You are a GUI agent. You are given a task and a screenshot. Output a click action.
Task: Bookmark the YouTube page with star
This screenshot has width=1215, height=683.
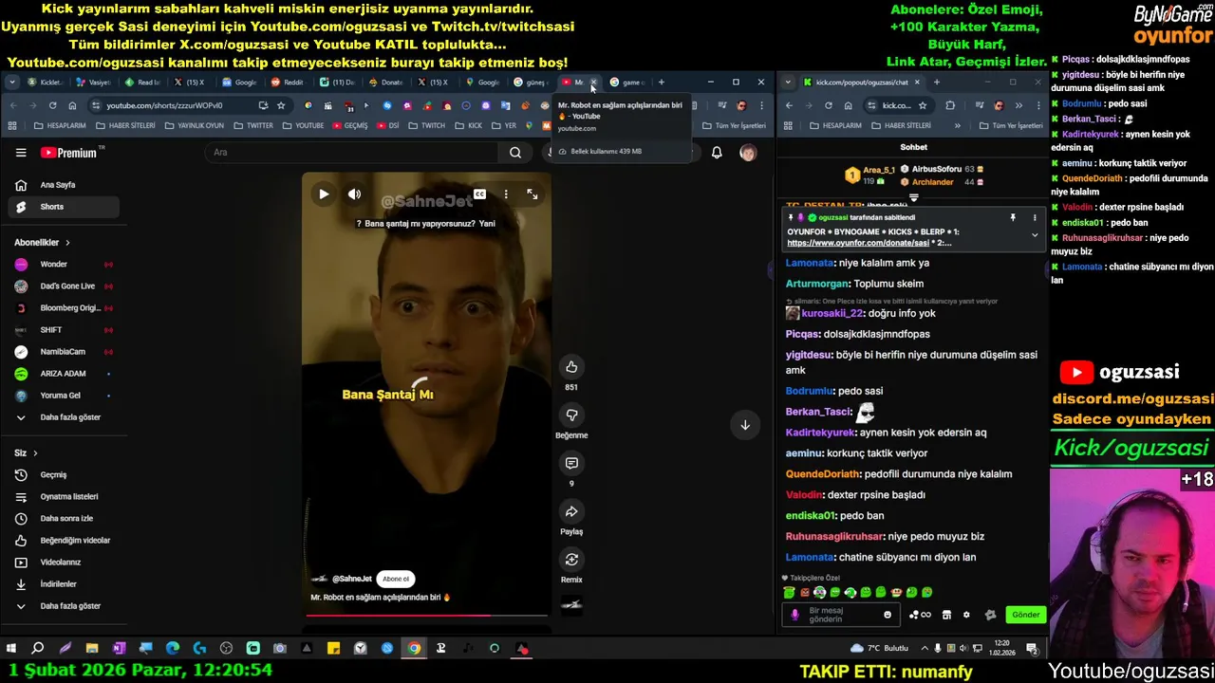281,105
